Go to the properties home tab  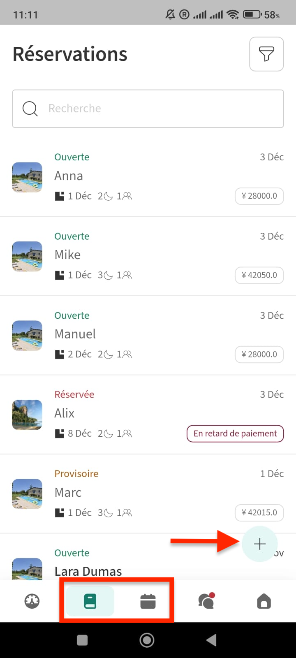point(264,601)
